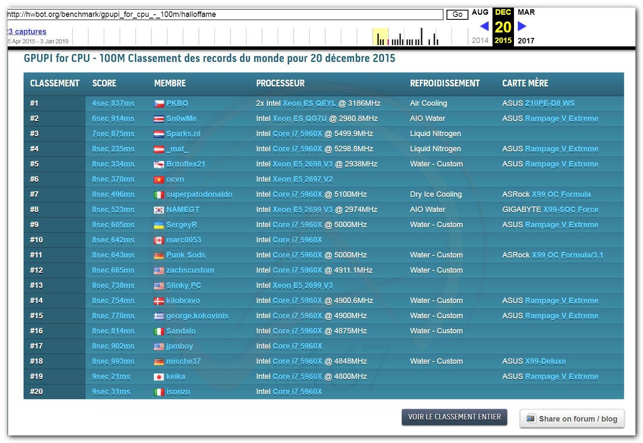This screenshot has width=643, height=443.
Task: Click the German flag next to mische37
Action: point(159,362)
